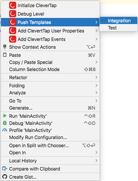Click the lightbulb icon for Show Context Actions
This screenshot has width=138, height=181.
[x=5, y=47]
